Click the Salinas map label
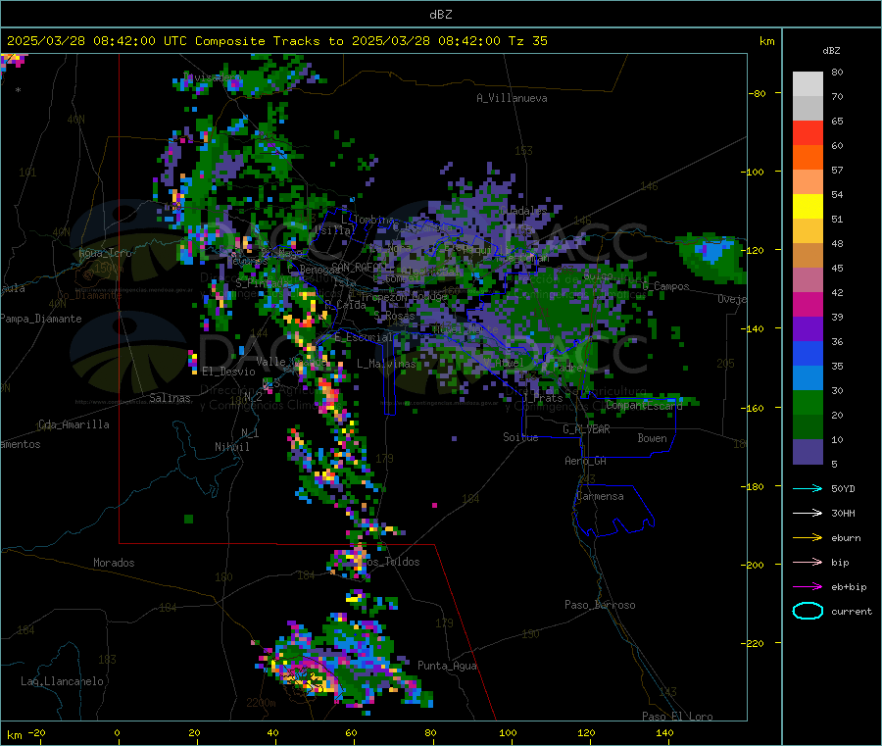 click(170, 398)
